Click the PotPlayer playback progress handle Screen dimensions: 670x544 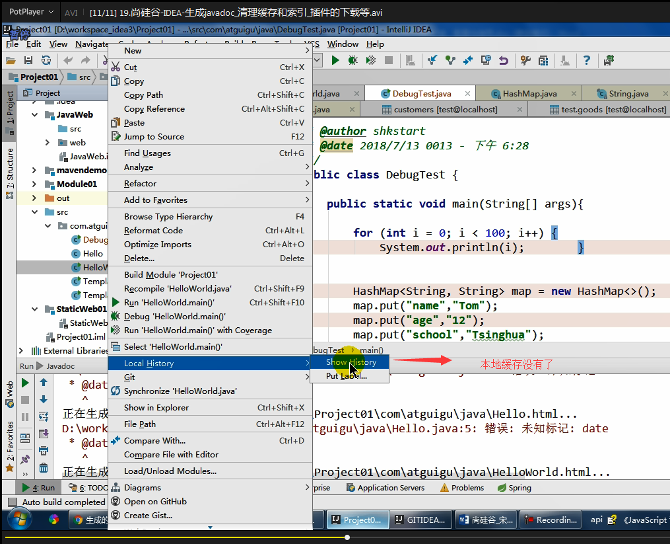tap(347, 537)
